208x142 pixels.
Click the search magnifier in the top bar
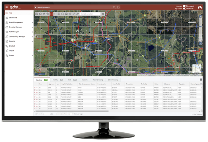114,7
